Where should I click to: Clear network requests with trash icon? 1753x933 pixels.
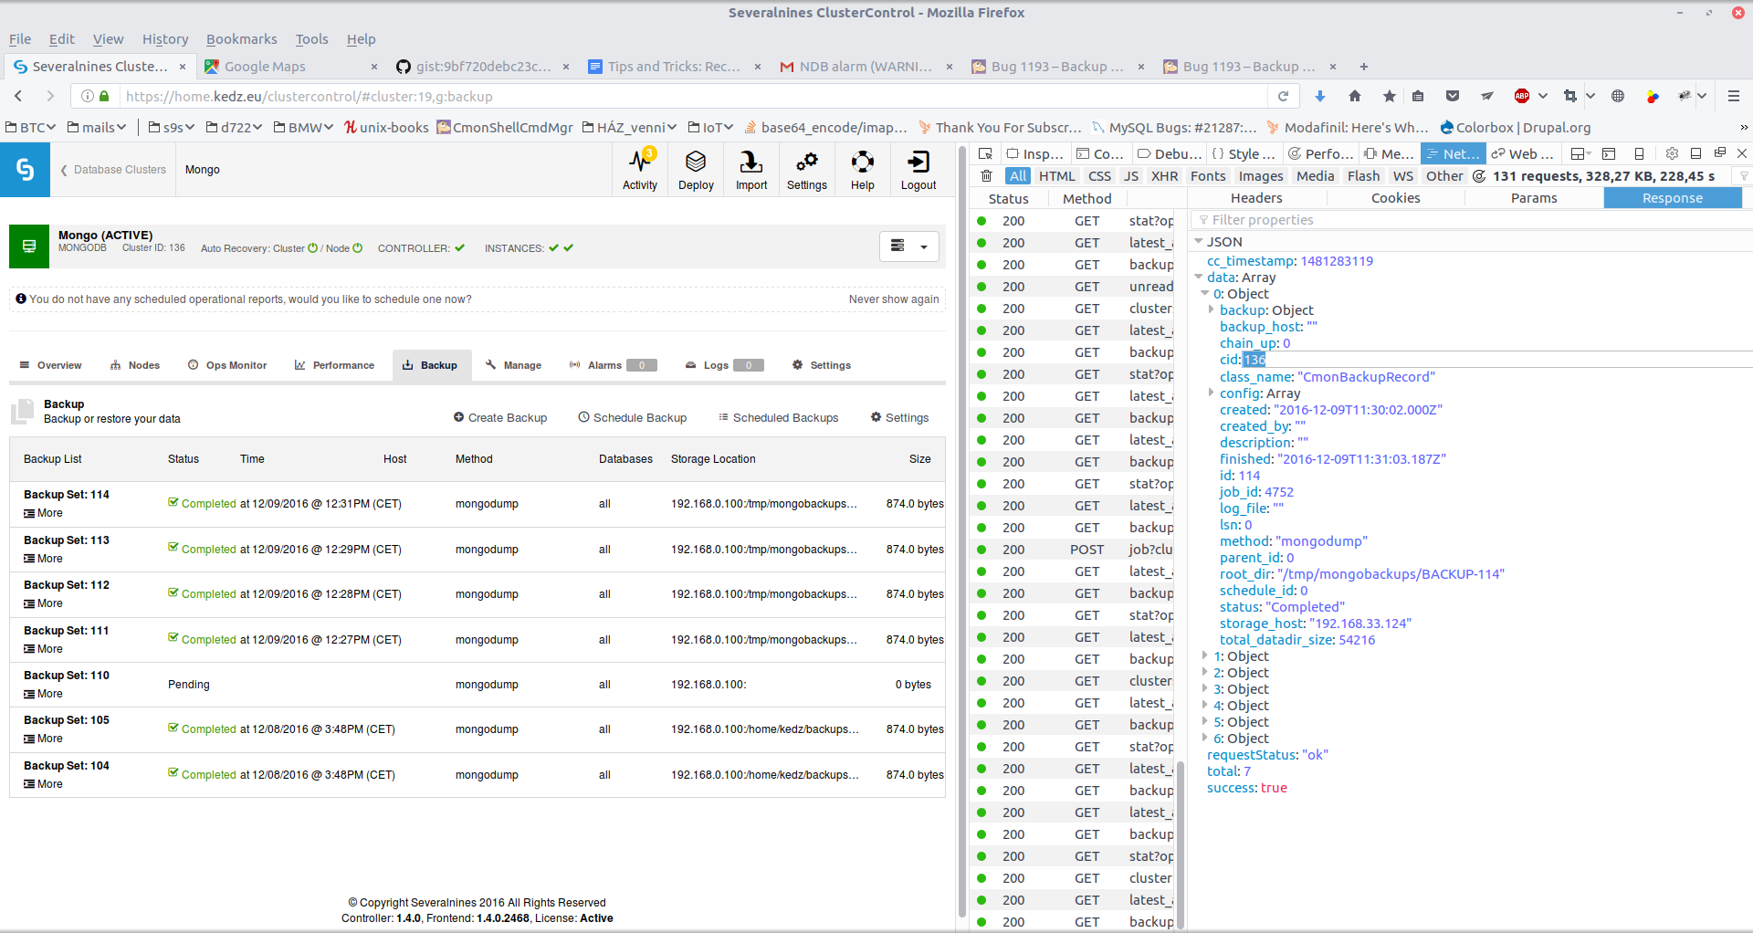click(x=986, y=176)
